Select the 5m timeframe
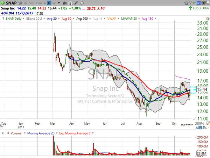Viewport: 210px width, 158px height. [x=31, y=3]
